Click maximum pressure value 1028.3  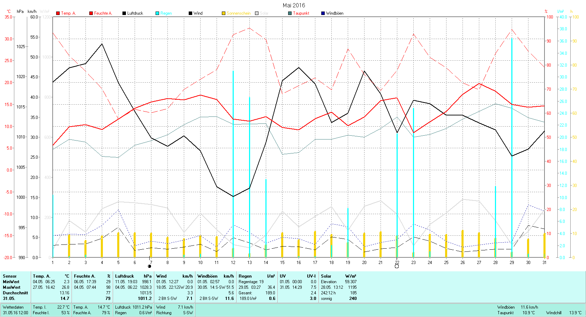[x=146, y=287]
